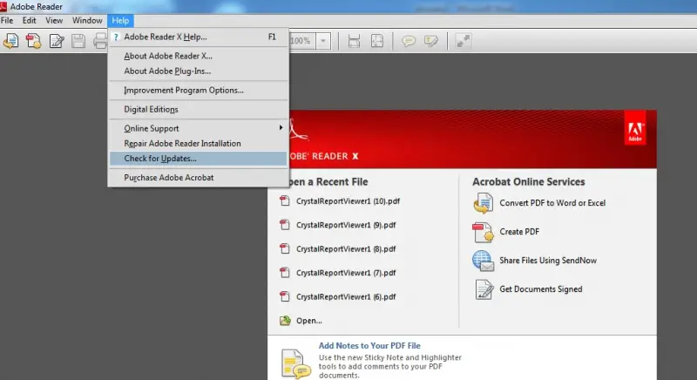Click the sticky note tip icon

click(x=295, y=364)
